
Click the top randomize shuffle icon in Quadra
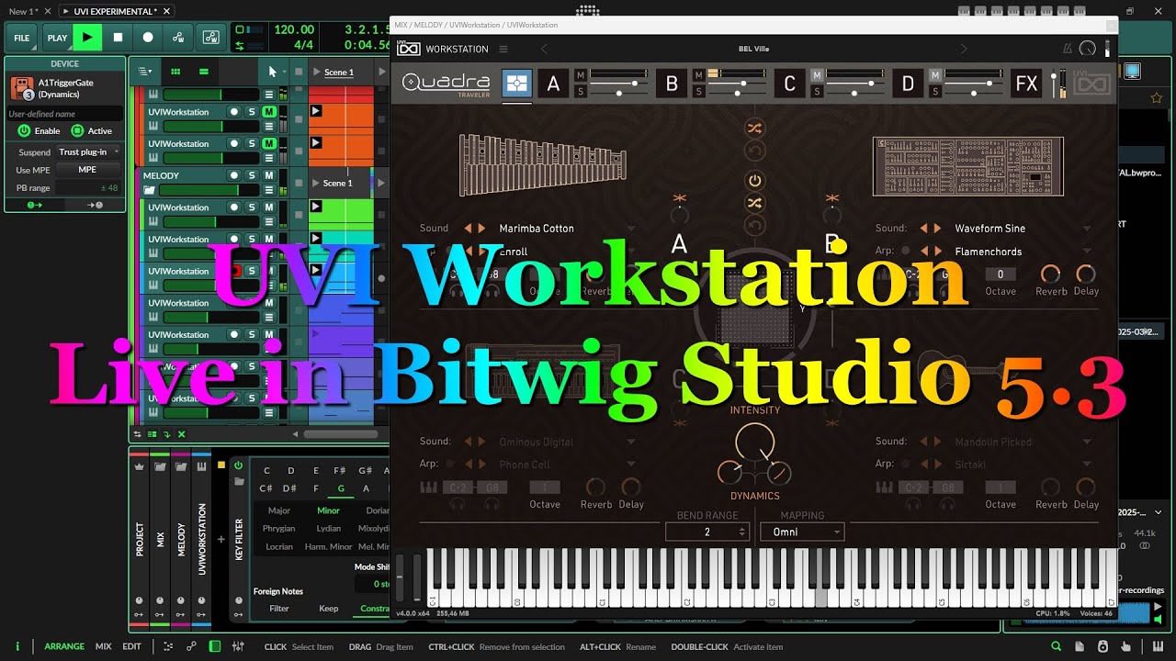point(754,129)
